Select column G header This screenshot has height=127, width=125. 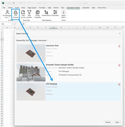(x=53, y=27)
